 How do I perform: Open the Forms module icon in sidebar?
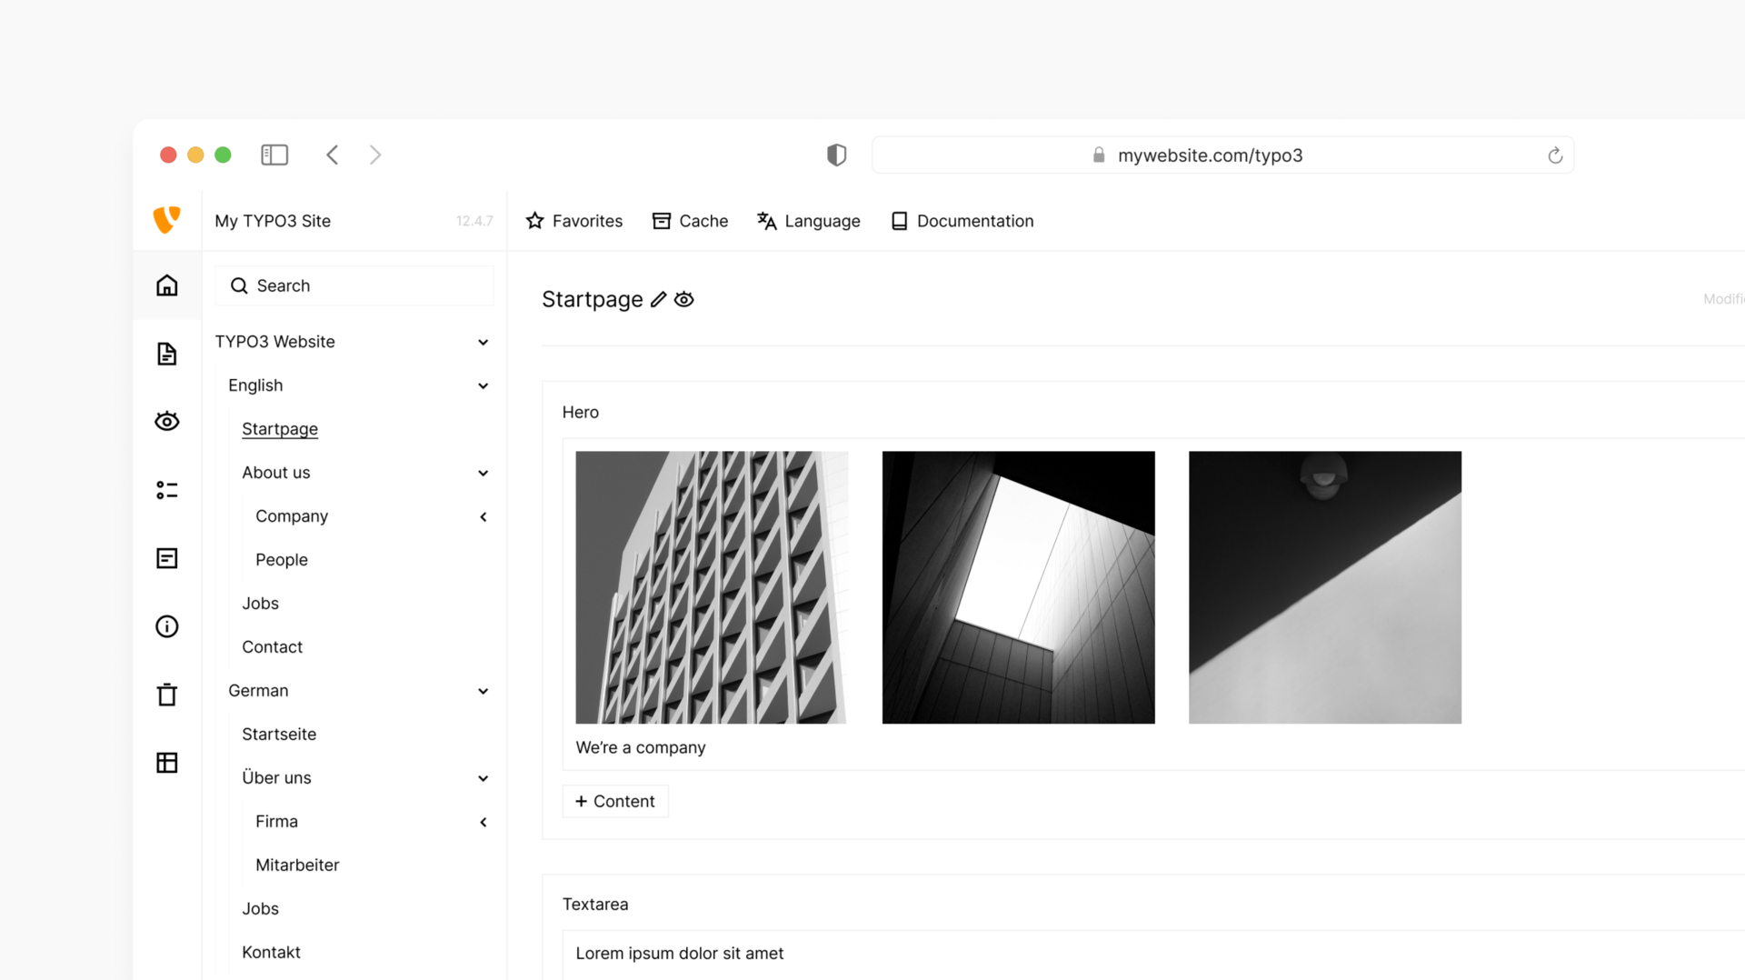[167, 558]
